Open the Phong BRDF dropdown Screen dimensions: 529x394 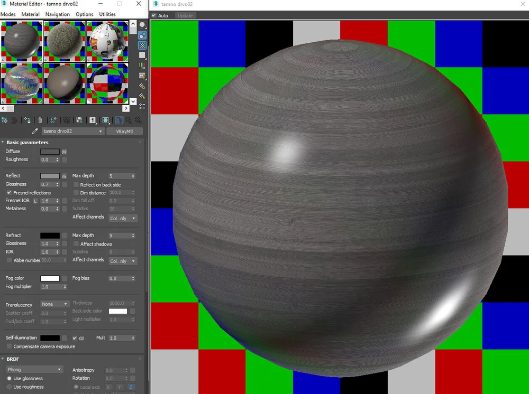click(x=33, y=369)
